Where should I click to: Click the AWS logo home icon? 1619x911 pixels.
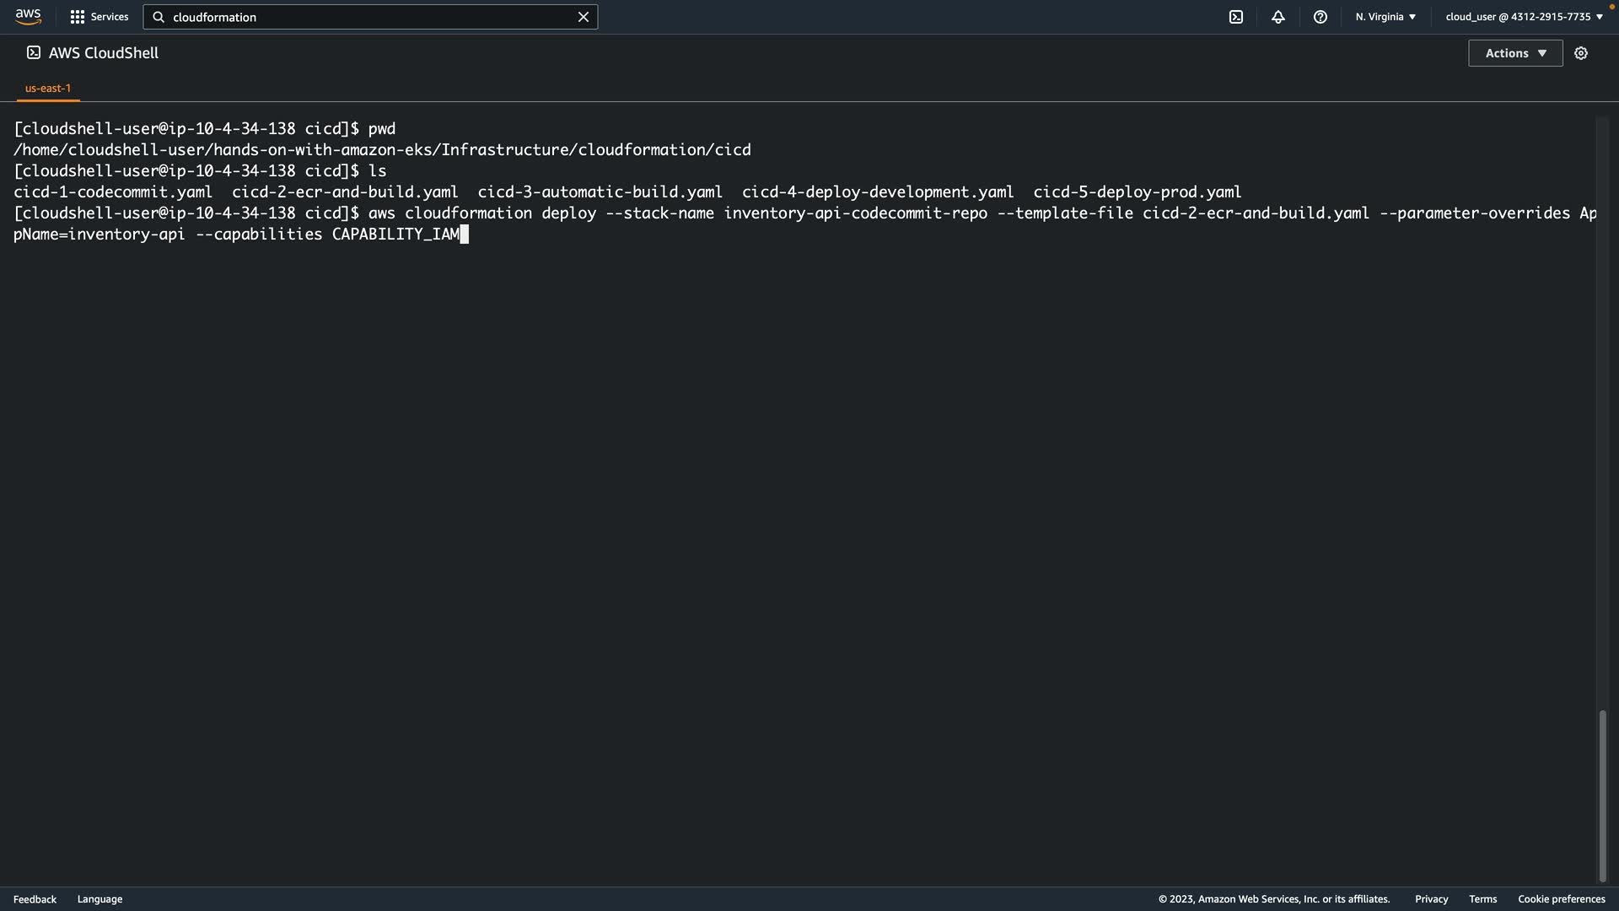point(28,17)
